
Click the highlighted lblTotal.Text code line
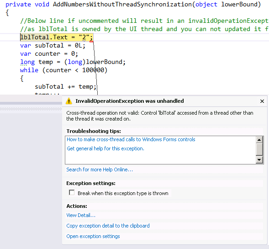57,37
